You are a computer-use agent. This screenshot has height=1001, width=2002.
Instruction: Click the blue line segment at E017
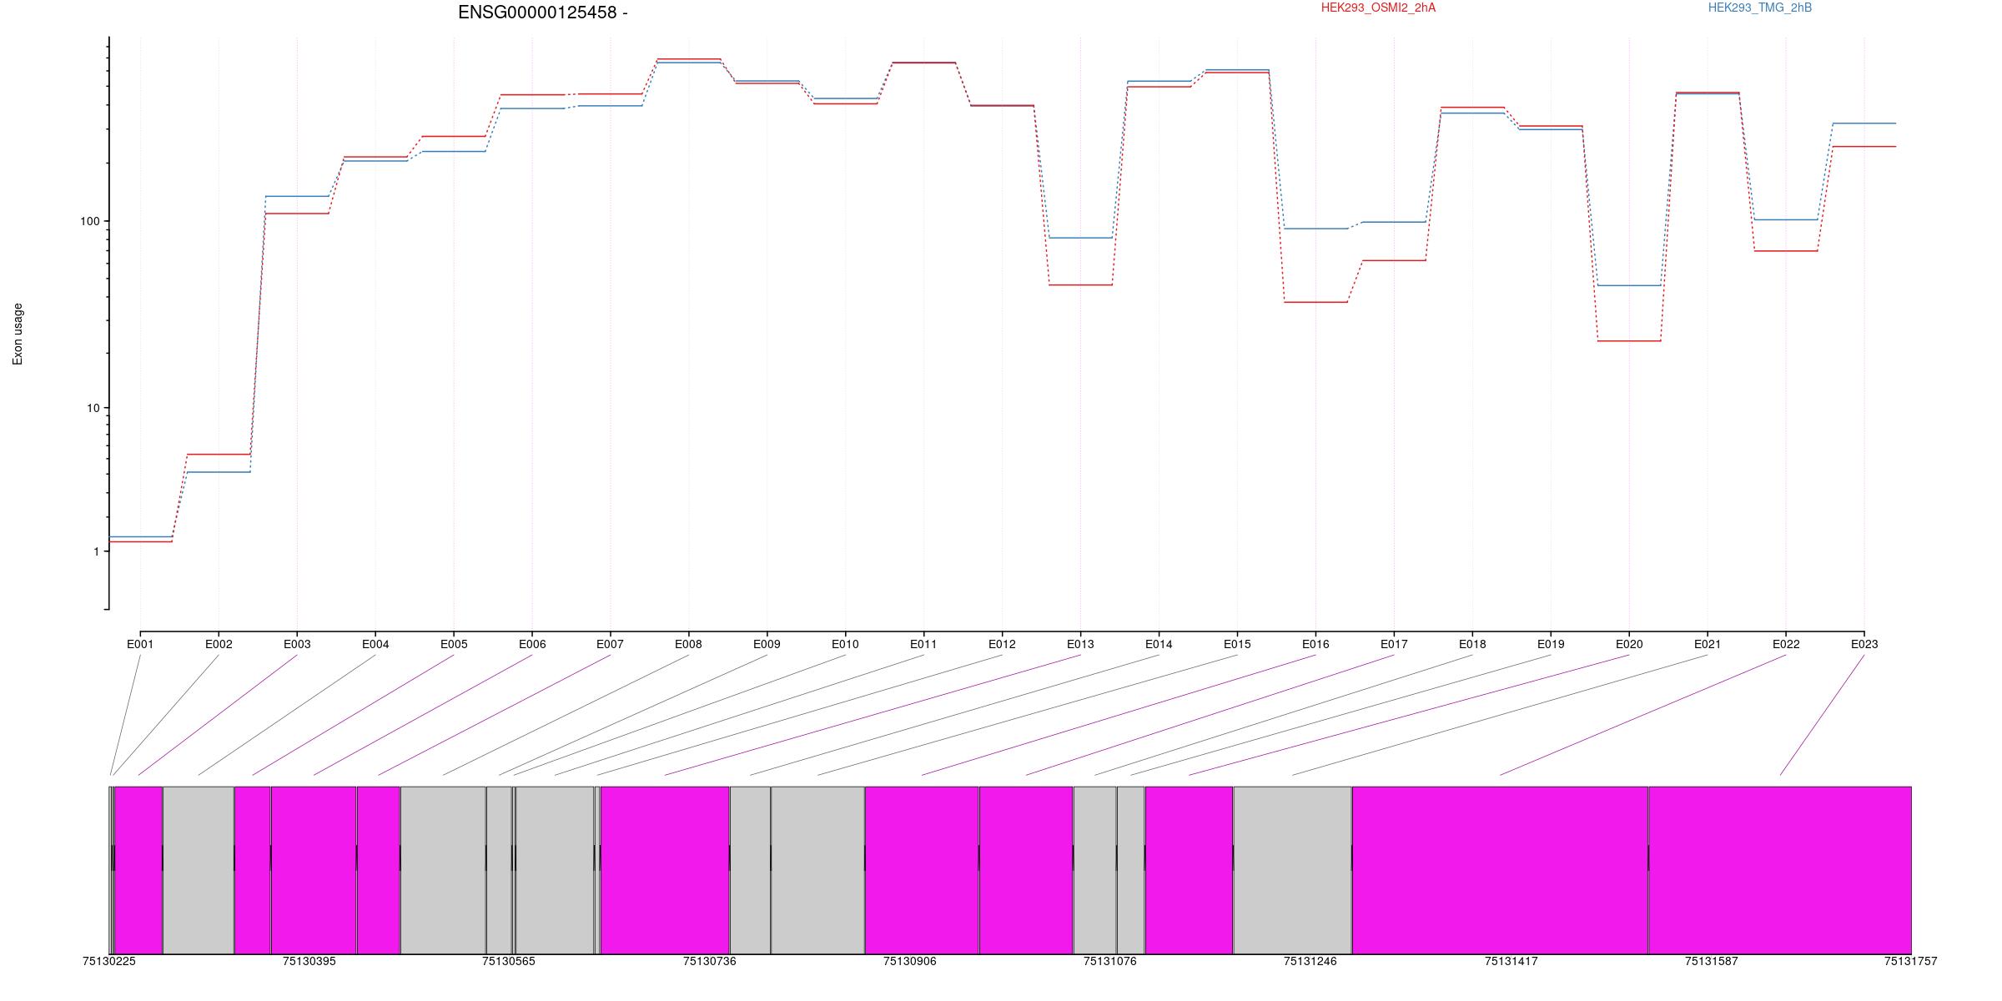click(x=1394, y=222)
